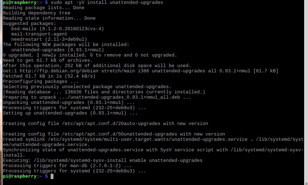Click the unattended-upgrades_0.93.1+nmu1_all.deb filename
This screenshot has width=308, height=185.
pyautogui.click(x=125, y=97)
